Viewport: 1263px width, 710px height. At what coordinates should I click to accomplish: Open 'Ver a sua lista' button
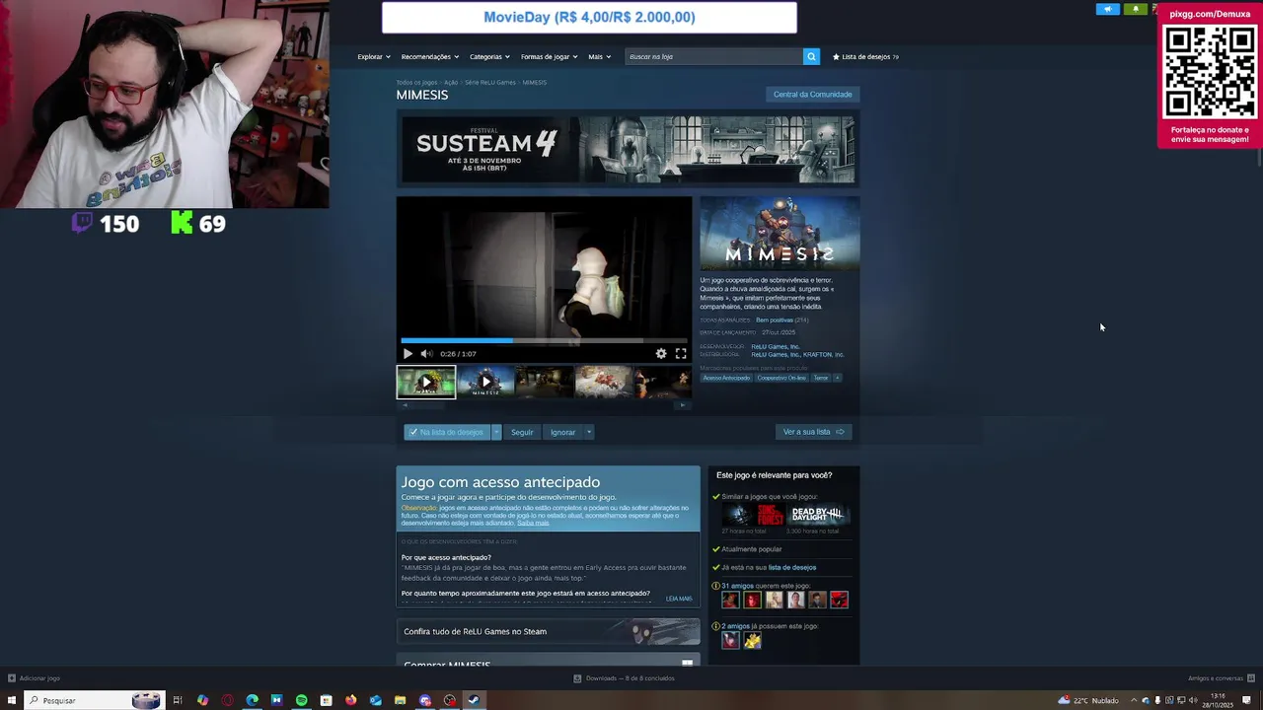(x=813, y=432)
